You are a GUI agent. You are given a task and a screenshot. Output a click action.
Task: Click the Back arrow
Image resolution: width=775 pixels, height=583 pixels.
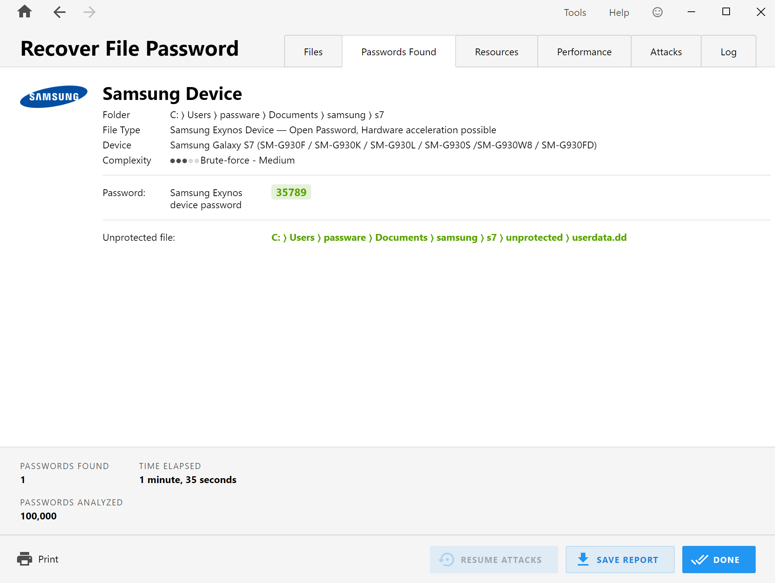pos(59,12)
